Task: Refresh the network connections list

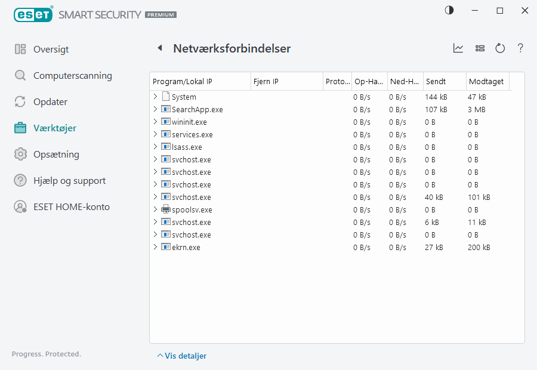Action: click(x=500, y=48)
